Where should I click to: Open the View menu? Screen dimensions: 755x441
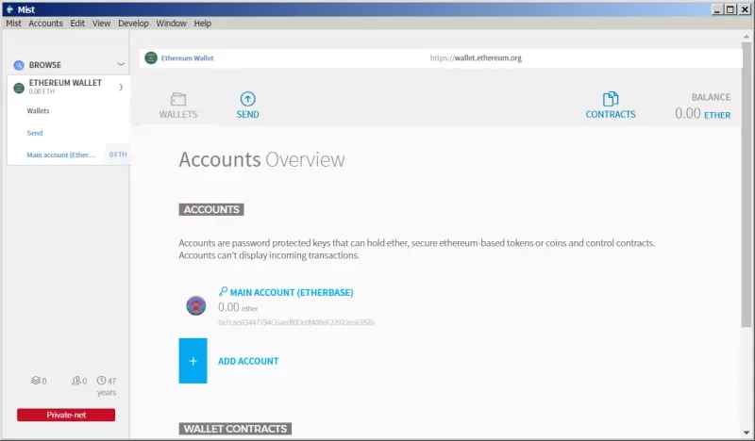[x=102, y=23]
